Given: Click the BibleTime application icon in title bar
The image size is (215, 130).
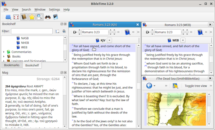Looking at the screenshot, I should click(x=4, y=4).
